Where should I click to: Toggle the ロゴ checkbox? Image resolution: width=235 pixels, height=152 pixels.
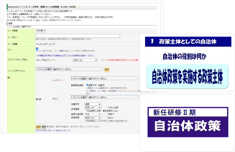coord(37,49)
